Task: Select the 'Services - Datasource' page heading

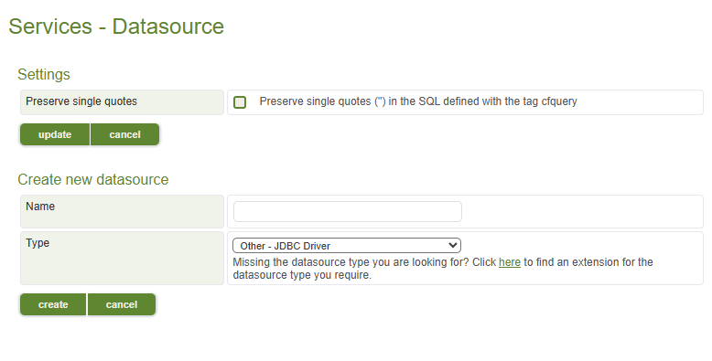Action: point(116,27)
